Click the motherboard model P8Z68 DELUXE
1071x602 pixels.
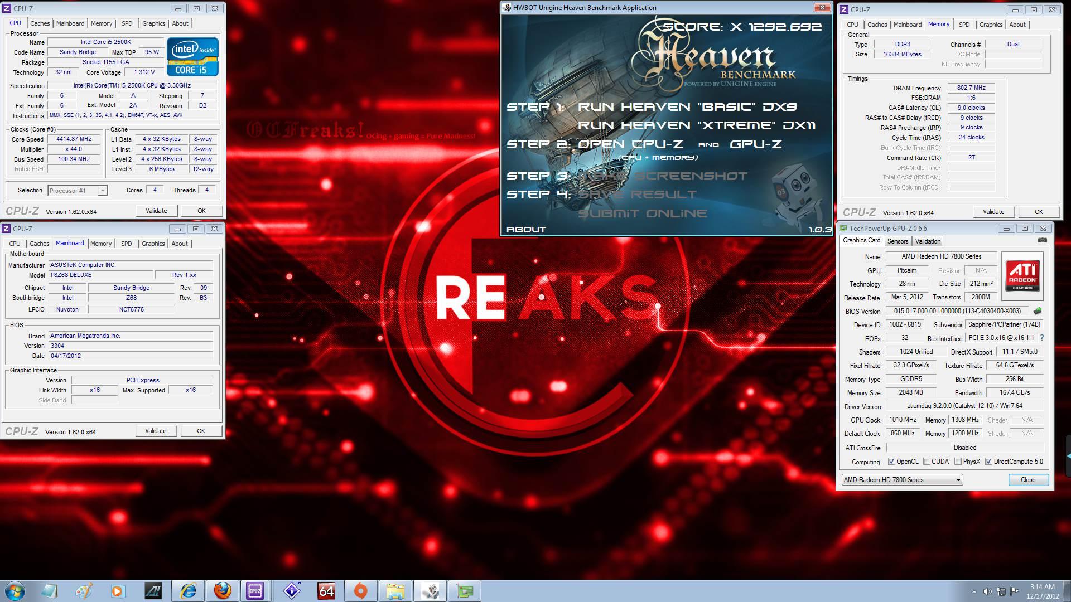101,275
